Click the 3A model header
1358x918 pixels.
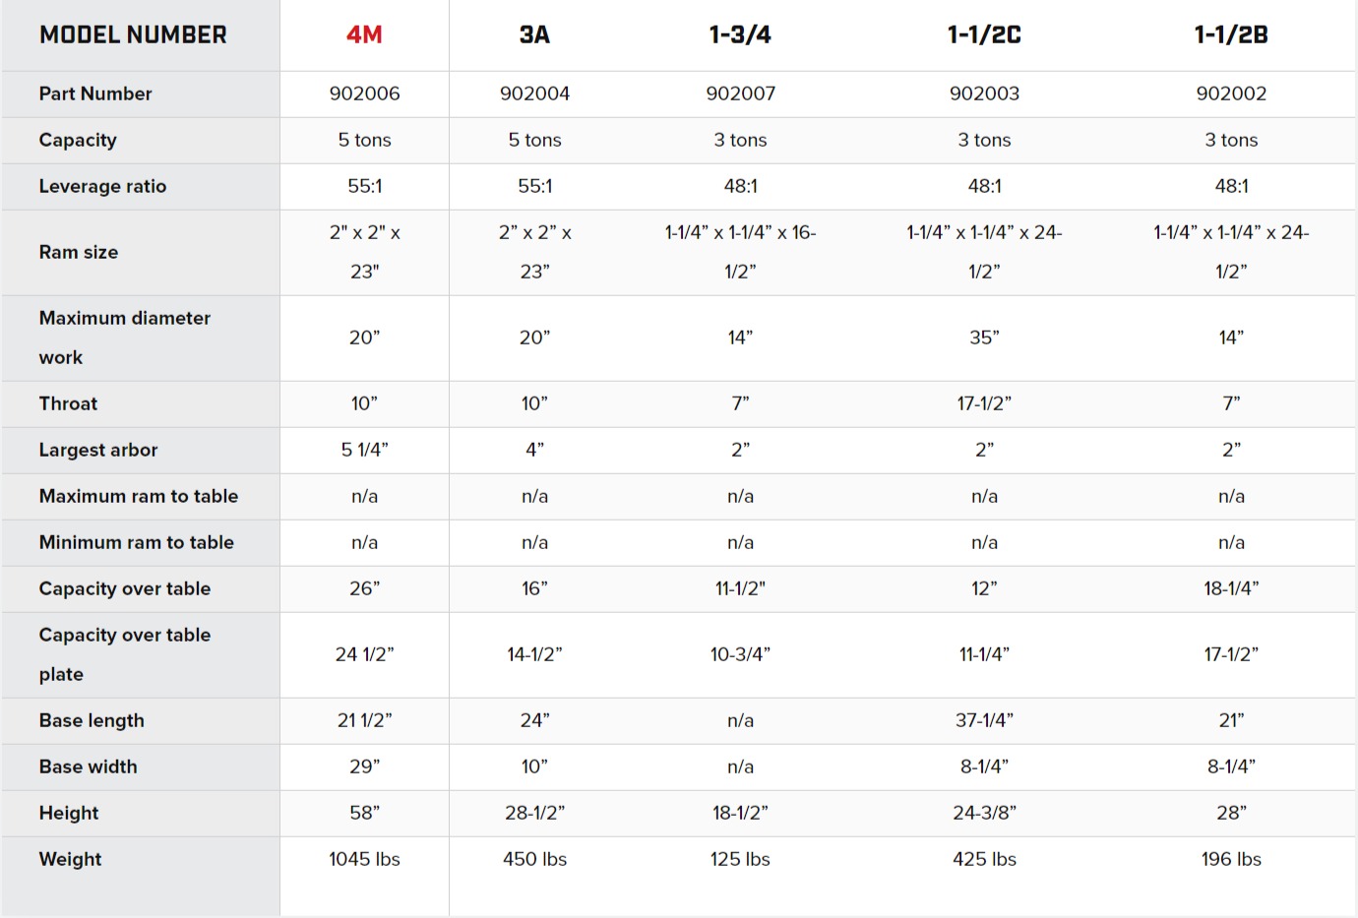click(x=534, y=35)
